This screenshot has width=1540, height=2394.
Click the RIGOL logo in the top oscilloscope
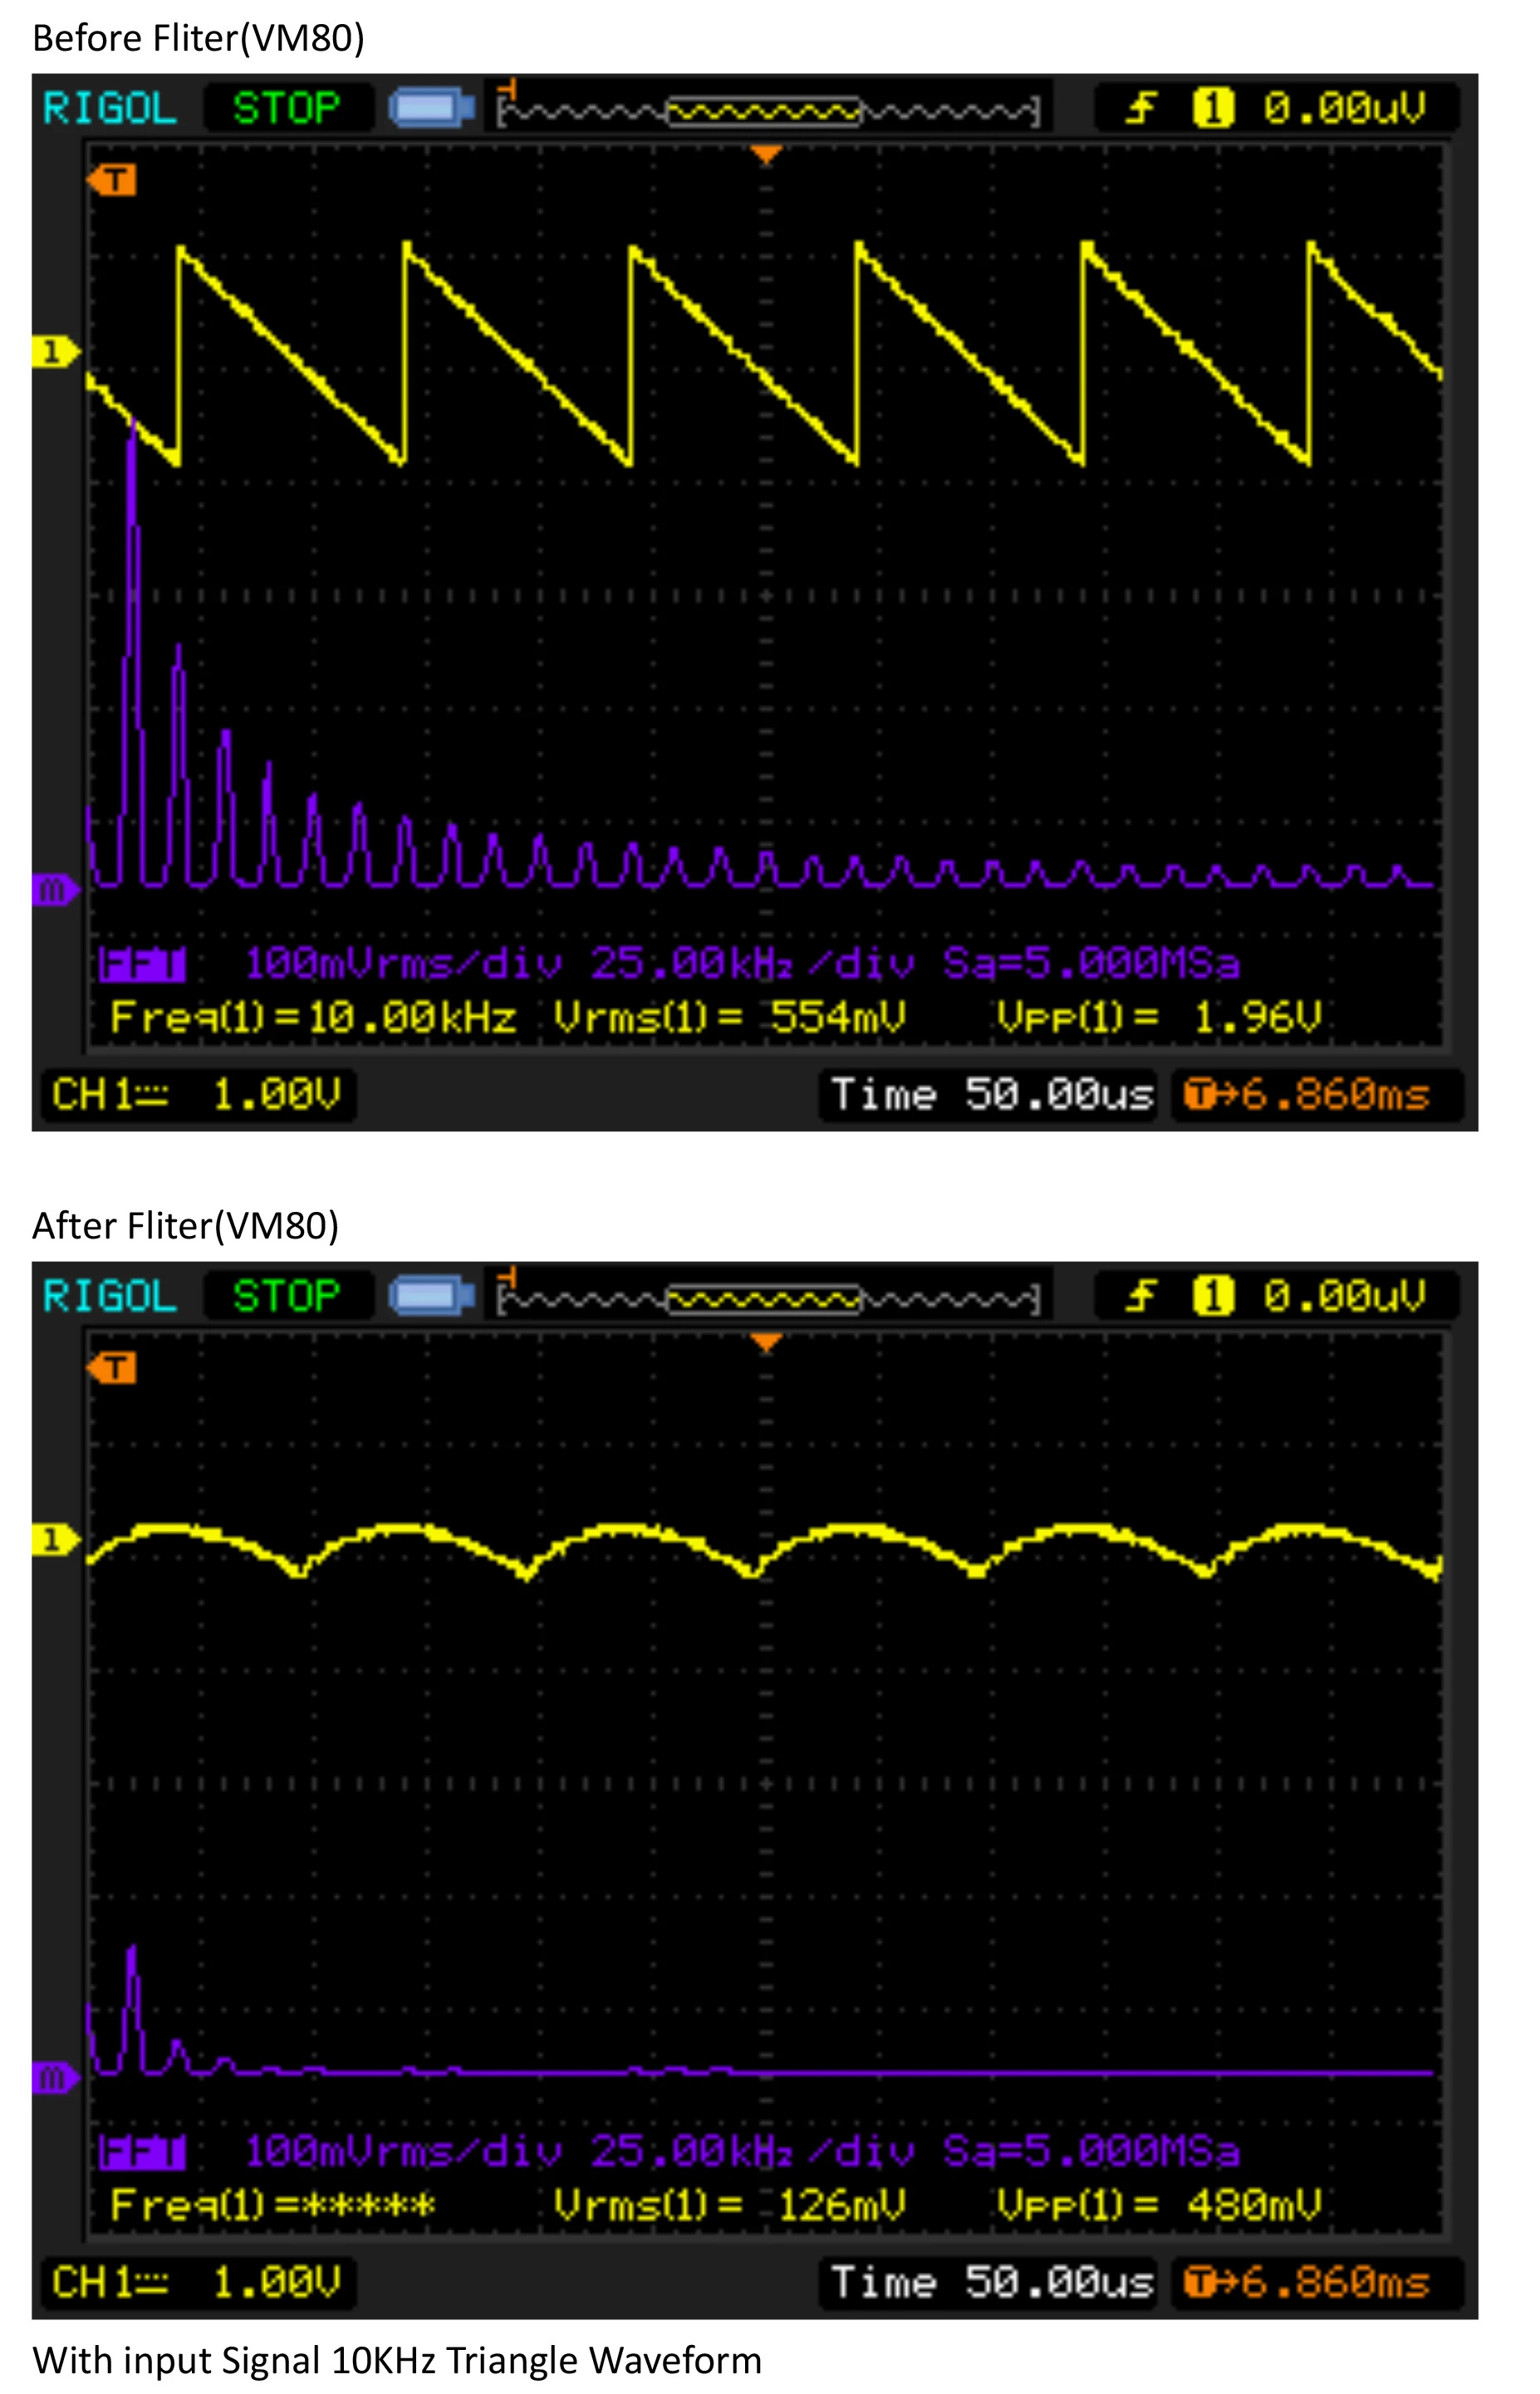tap(109, 108)
